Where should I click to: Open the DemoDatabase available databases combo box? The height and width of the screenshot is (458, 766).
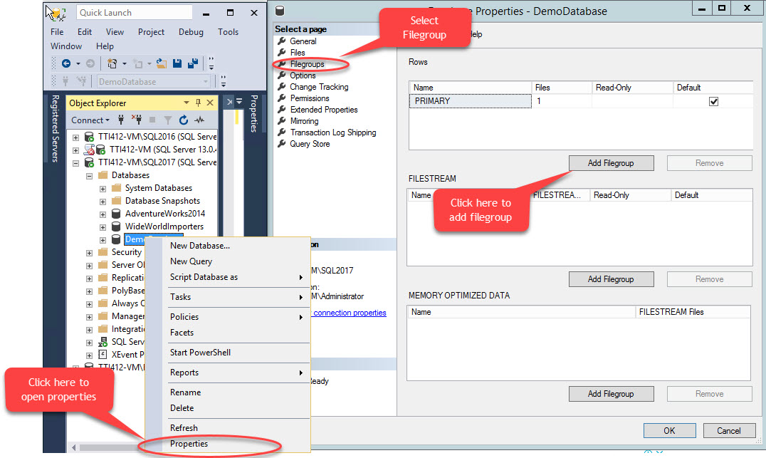click(x=153, y=82)
